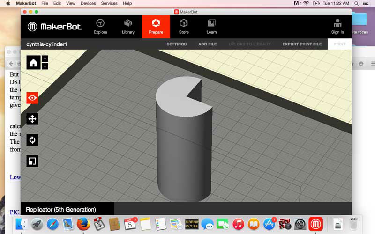The width and height of the screenshot is (375, 234).
Task: Open App Store from the dock
Action: coord(269,224)
